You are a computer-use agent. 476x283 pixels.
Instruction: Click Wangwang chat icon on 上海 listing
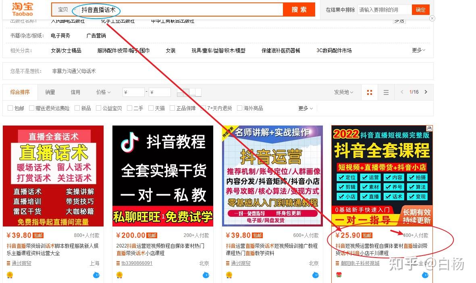coord(96,275)
